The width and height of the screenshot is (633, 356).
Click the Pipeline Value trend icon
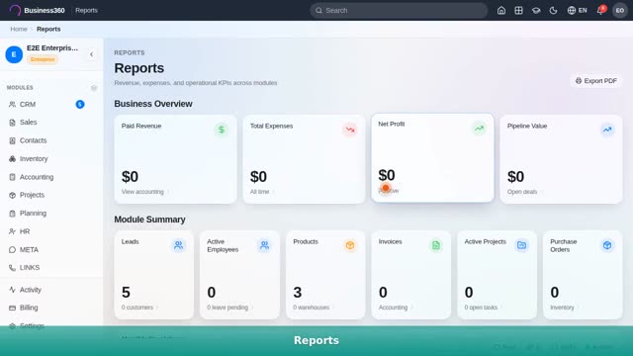[607, 130]
